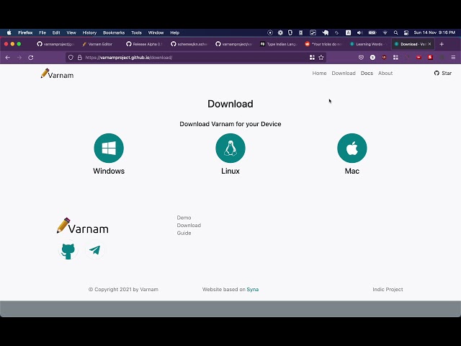Click the date and time in menu bar
This screenshot has height=346, width=461.
click(434, 32)
